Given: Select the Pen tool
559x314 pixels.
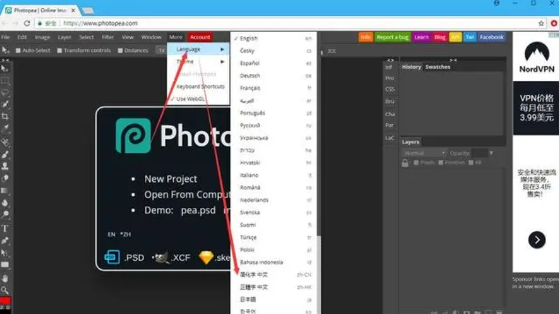Looking at the screenshot, I should click(x=5, y=240).
